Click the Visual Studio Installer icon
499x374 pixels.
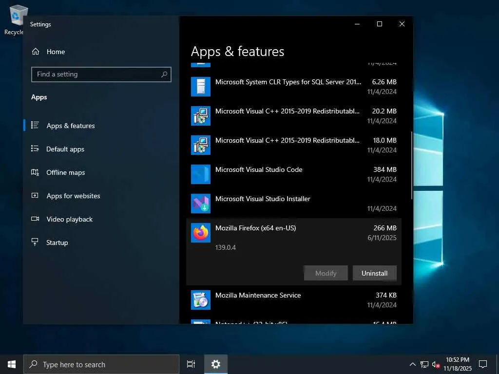click(x=200, y=204)
